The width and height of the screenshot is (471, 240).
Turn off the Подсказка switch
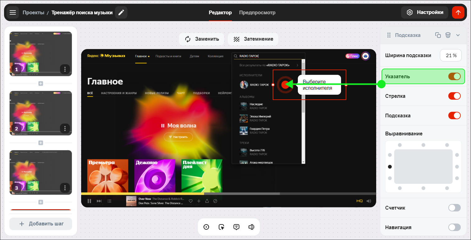454,115
